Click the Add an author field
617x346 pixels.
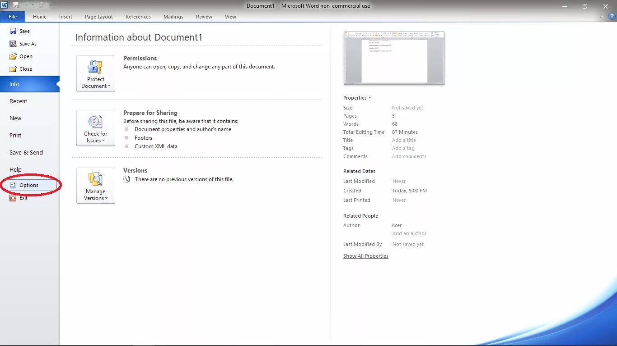click(410, 233)
